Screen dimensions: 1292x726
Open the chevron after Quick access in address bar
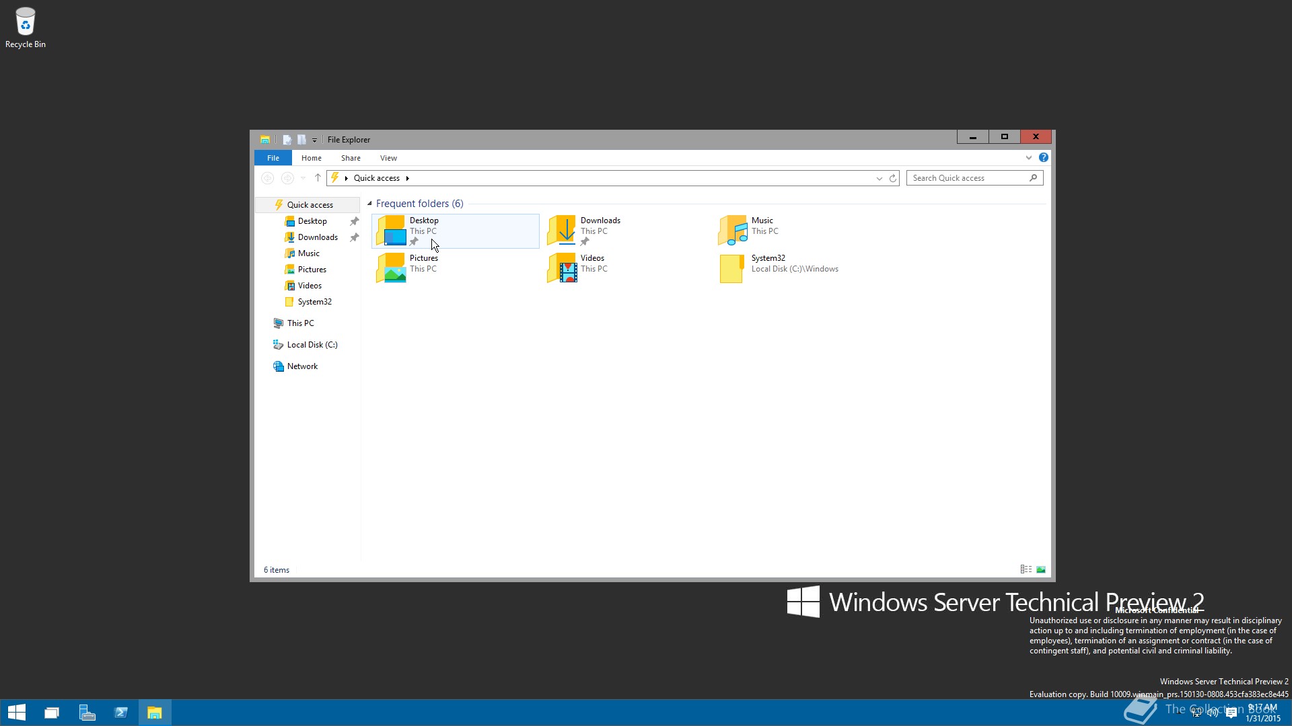point(407,178)
